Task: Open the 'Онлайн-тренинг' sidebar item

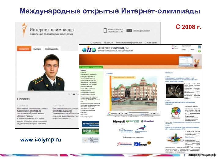Action: click(86, 90)
